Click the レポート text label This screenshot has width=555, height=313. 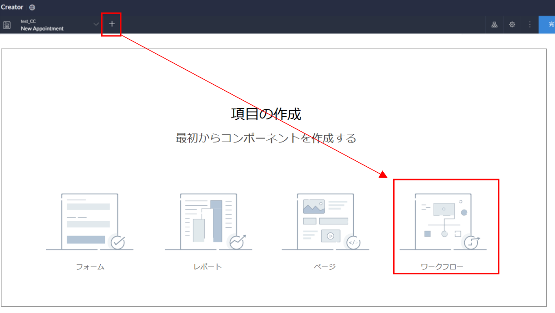tap(208, 267)
